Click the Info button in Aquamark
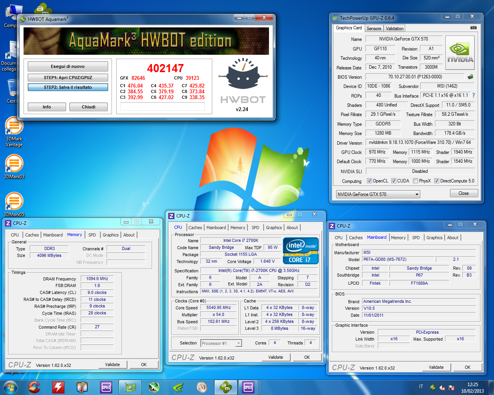Viewport: 494px width, 395px height. point(47,107)
